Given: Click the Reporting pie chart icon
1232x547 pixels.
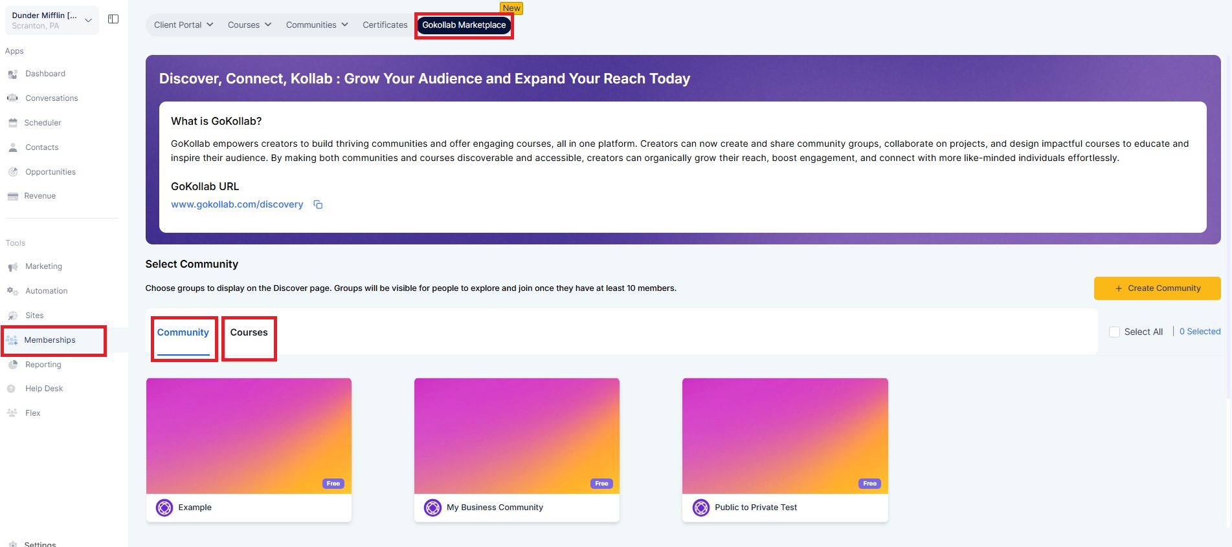Looking at the screenshot, I should click(x=12, y=365).
